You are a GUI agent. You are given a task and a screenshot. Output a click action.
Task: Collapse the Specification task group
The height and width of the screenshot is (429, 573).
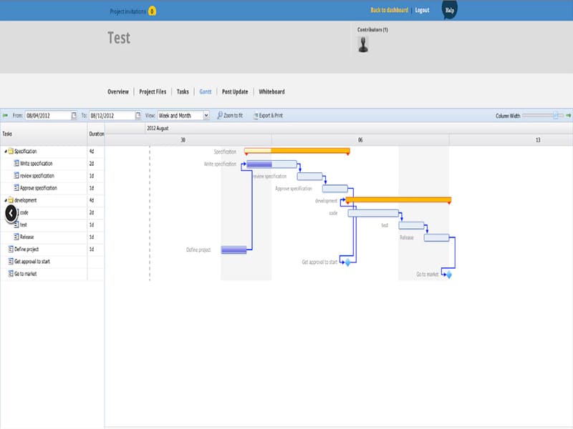6,152
